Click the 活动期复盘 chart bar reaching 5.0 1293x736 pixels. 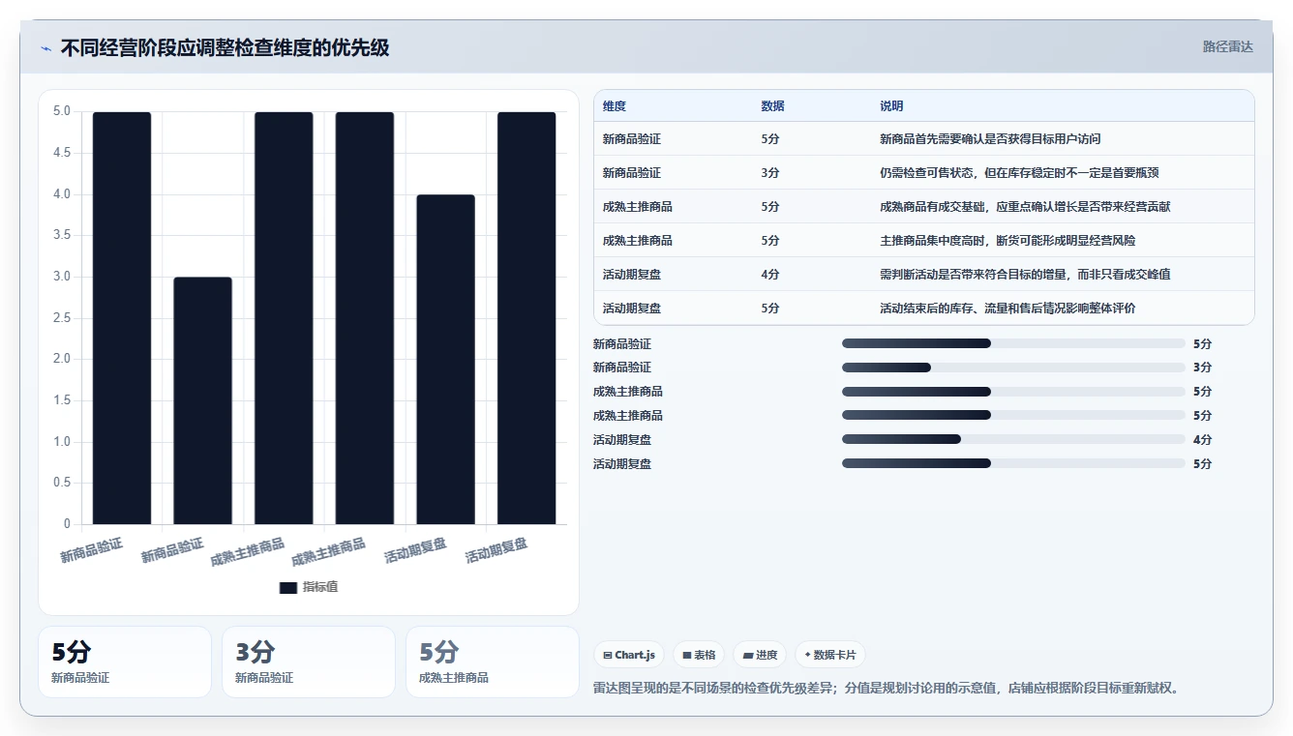click(x=526, y=318)
